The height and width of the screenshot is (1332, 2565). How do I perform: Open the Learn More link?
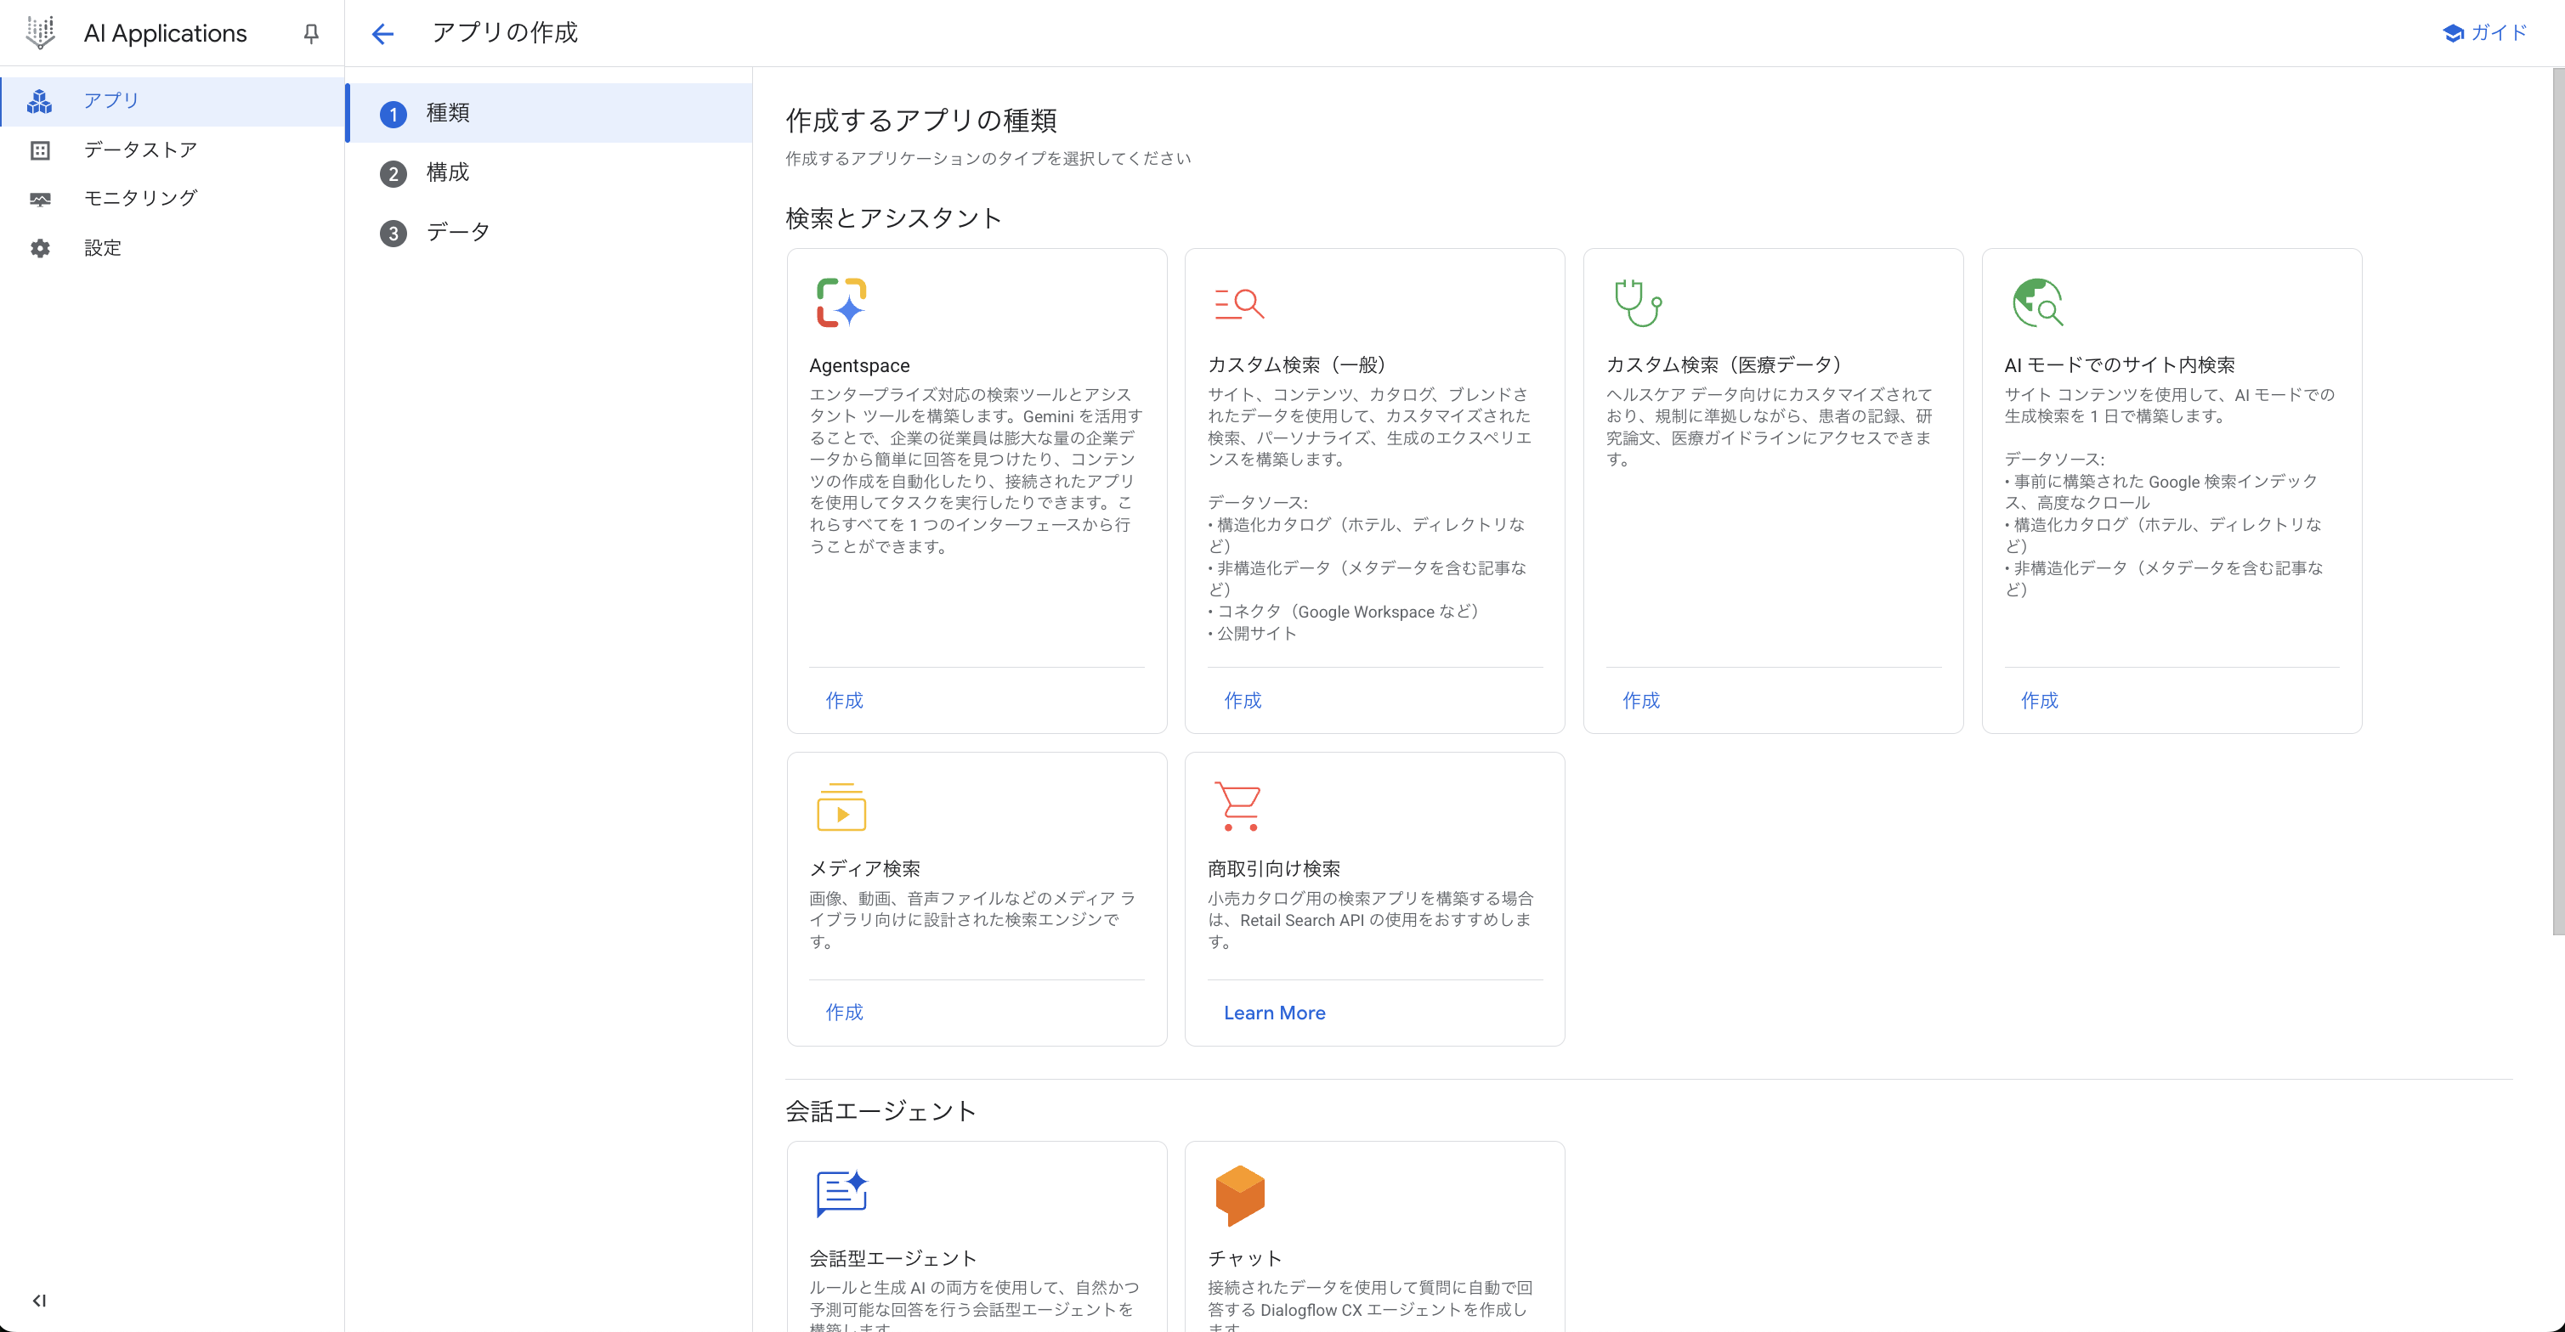coord(1273,1013)
